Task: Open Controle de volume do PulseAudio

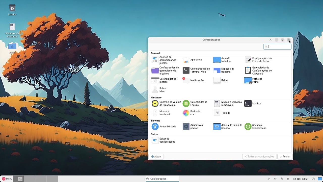Action: pos(166,103)
